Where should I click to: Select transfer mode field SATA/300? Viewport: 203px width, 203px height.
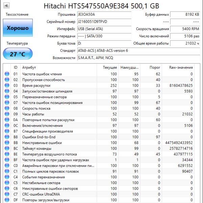click(104, 36)
